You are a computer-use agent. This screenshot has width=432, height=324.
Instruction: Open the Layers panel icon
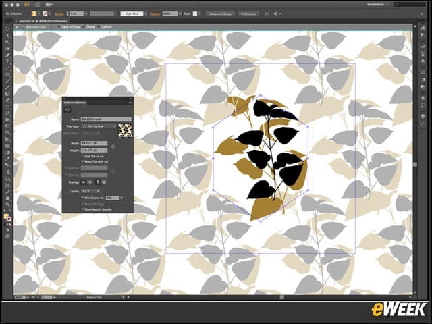[x=423, y=117]
